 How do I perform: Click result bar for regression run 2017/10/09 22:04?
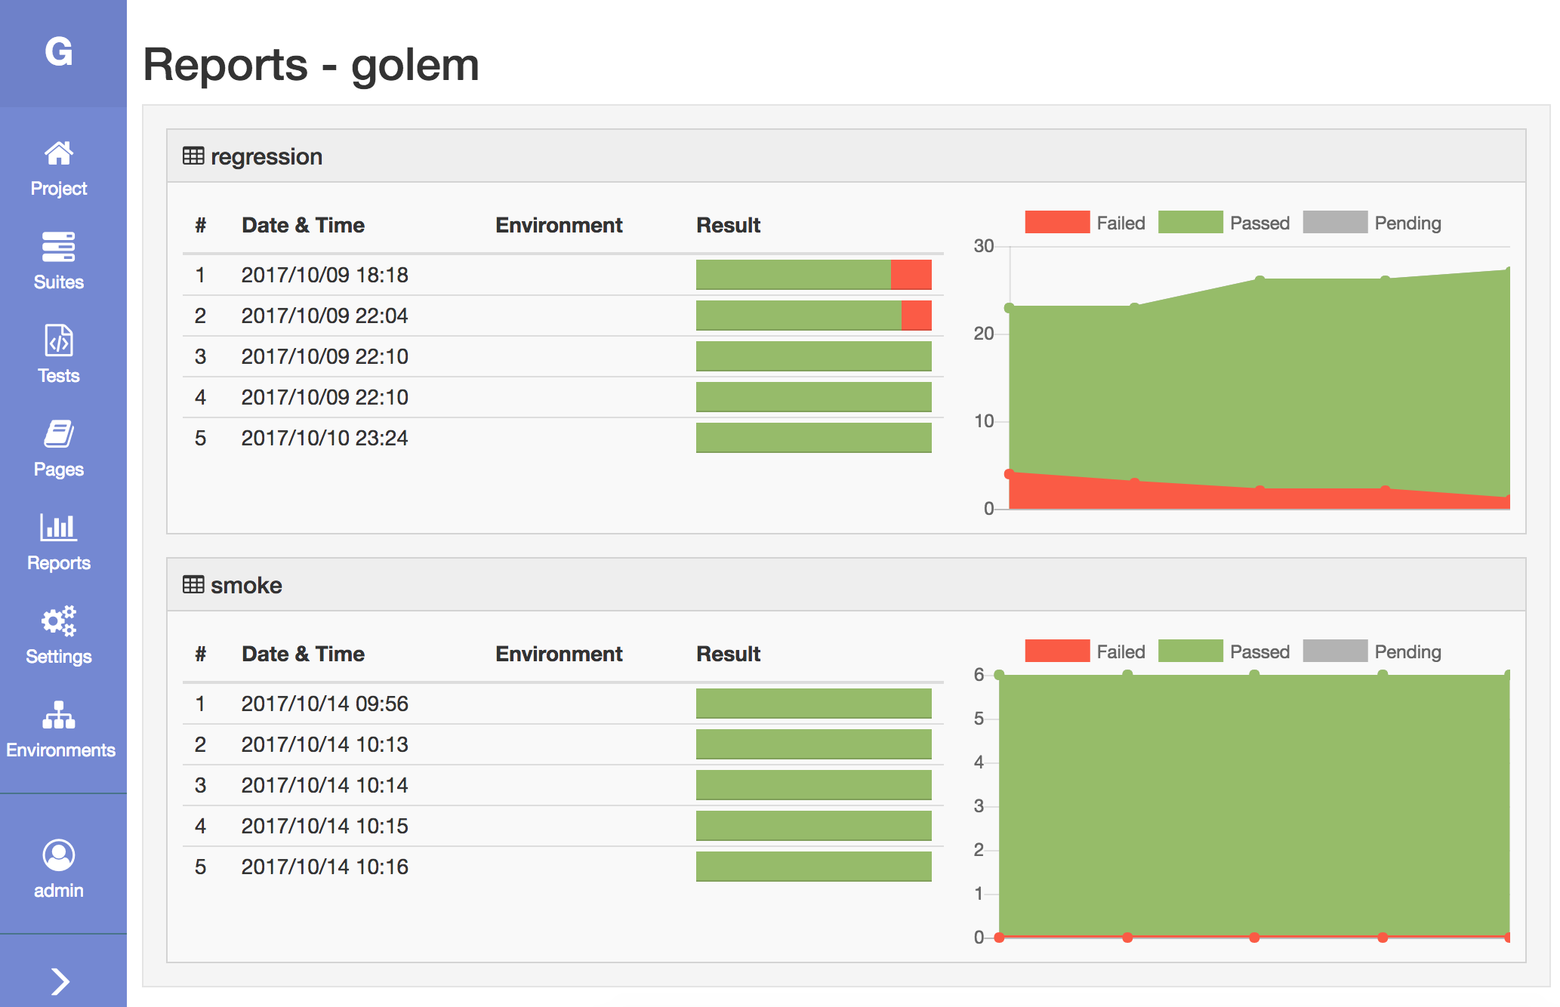(813, 316)
